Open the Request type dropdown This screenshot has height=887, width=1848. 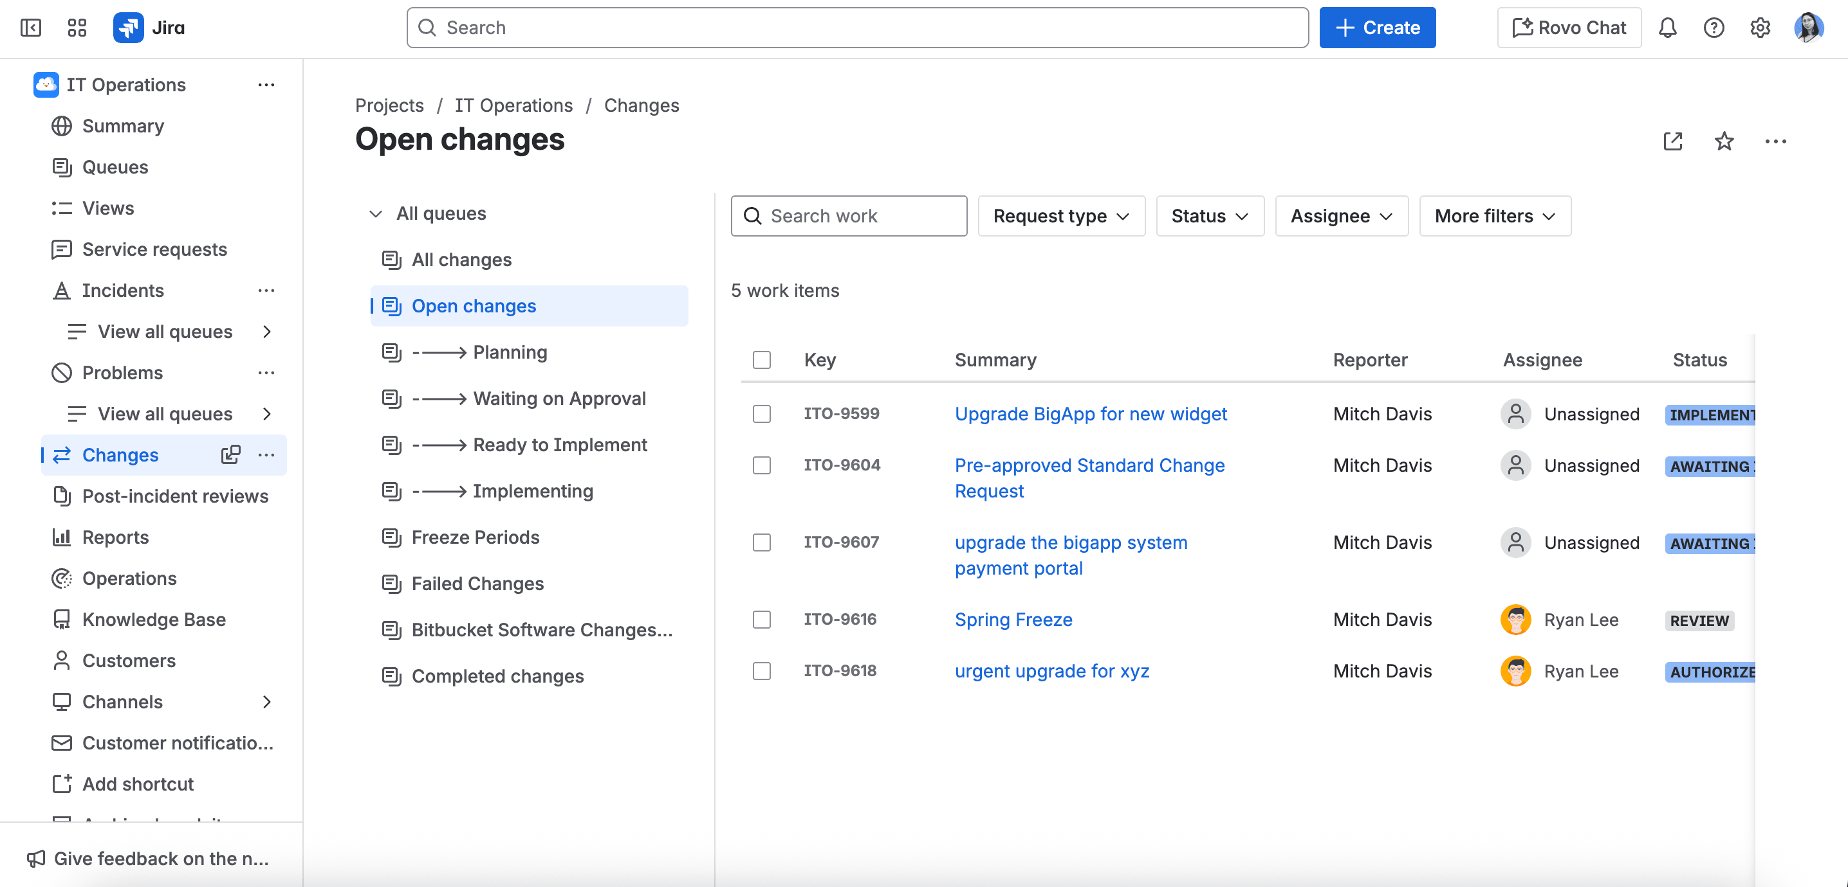point(1060,216)
